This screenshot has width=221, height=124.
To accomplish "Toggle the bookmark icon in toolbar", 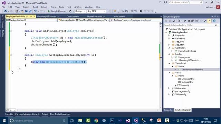I will [x=141, y=11].
